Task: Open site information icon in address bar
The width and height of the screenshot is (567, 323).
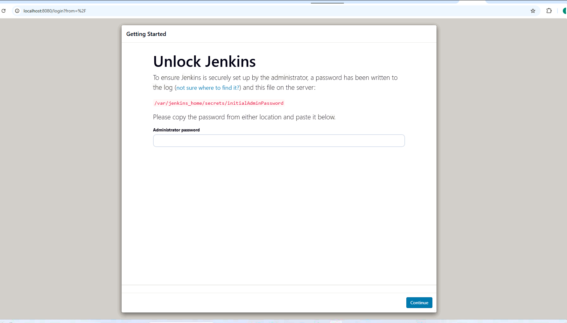Action: coord(17,11)
